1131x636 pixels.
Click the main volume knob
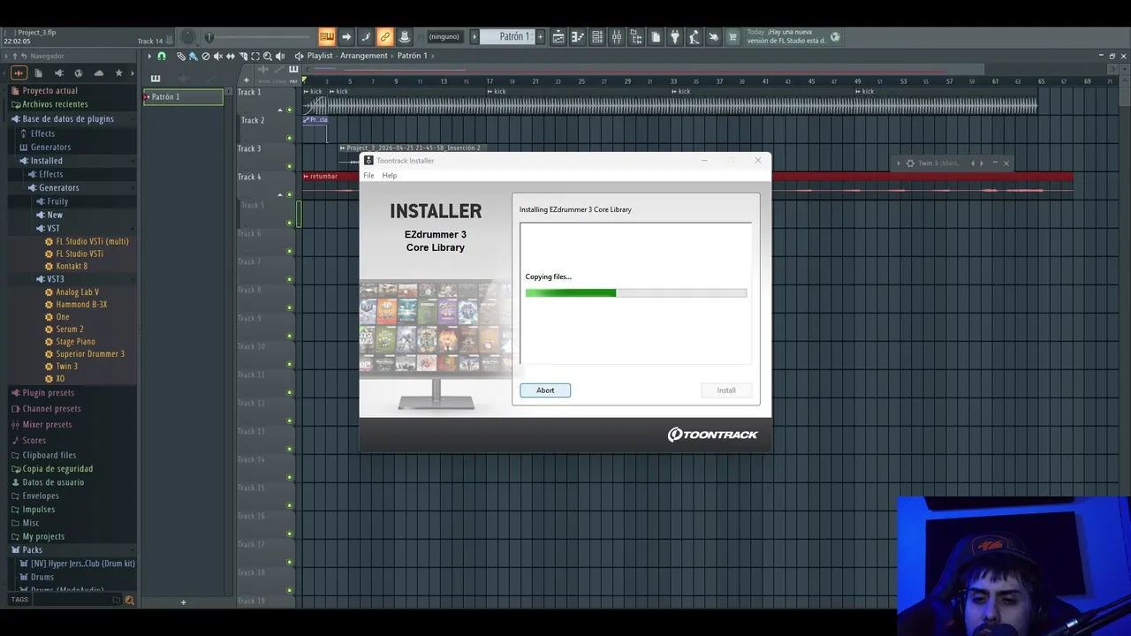(x=188, y=37)
